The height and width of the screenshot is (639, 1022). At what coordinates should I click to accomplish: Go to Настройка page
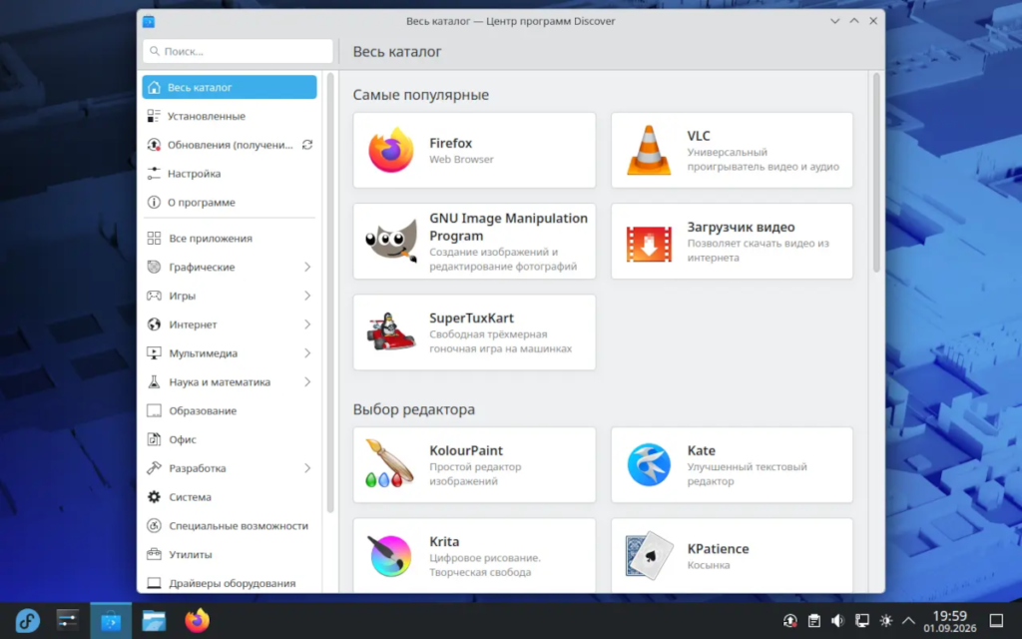(x=230, y=174)
